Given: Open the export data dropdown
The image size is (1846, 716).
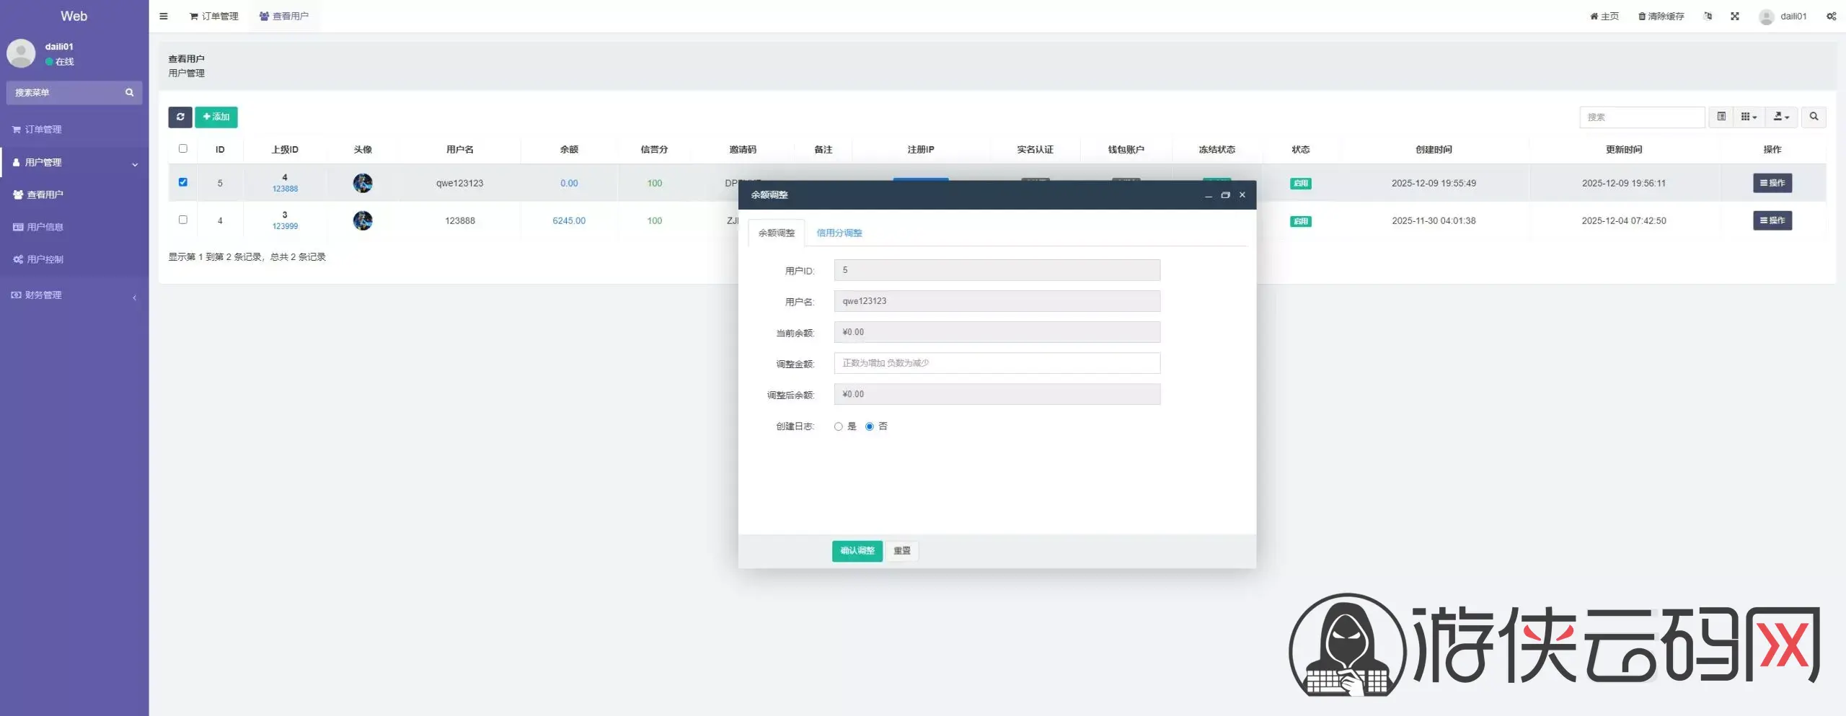Looking at the screenshot, I should [x=1781, y=117].
